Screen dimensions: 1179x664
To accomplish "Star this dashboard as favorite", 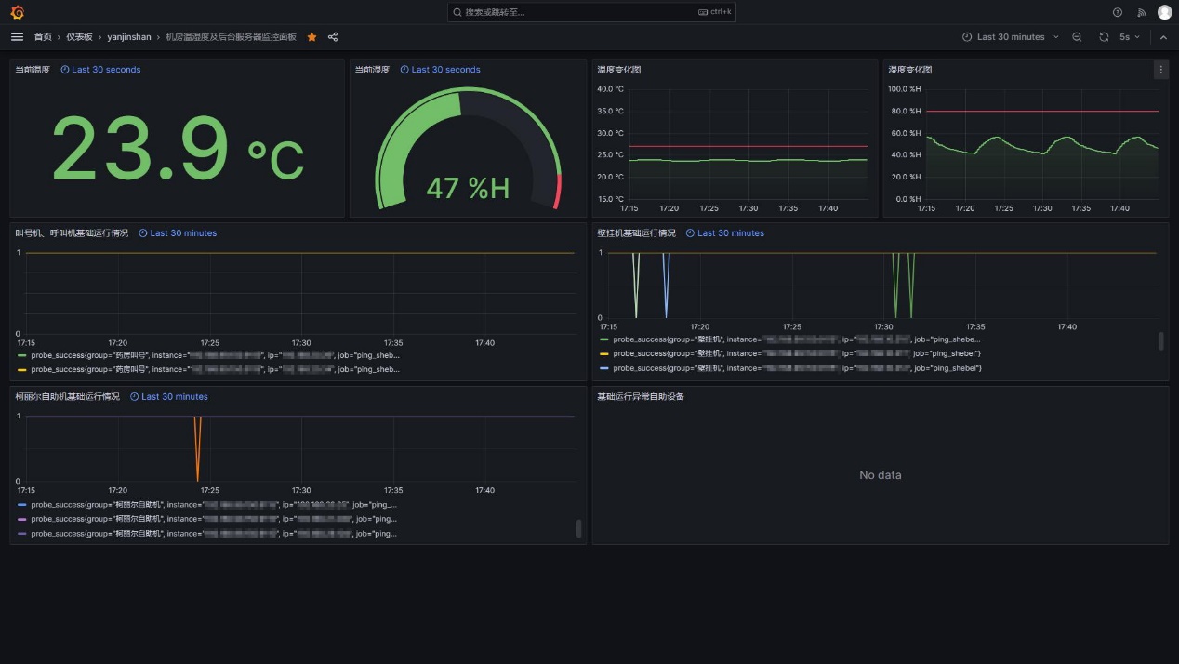I will 311,37.
